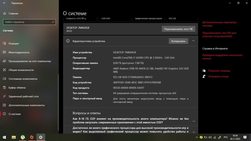Screen dimensions: 251x141
Task: Select the DESKTOP-7MK69GB device name value
Action: (x=124, y=52)
